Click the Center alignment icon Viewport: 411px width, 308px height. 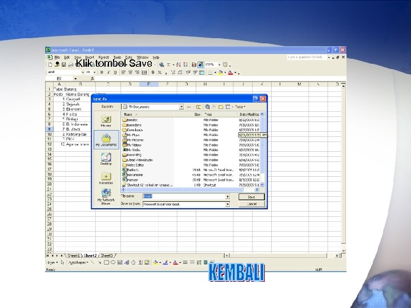click(x=130, y=72)
